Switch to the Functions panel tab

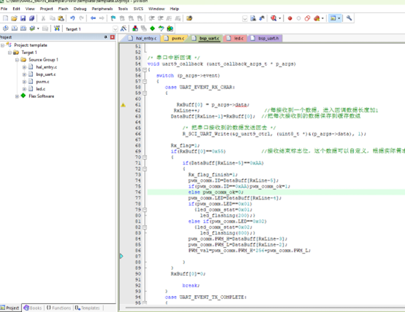tap(58, 308)
